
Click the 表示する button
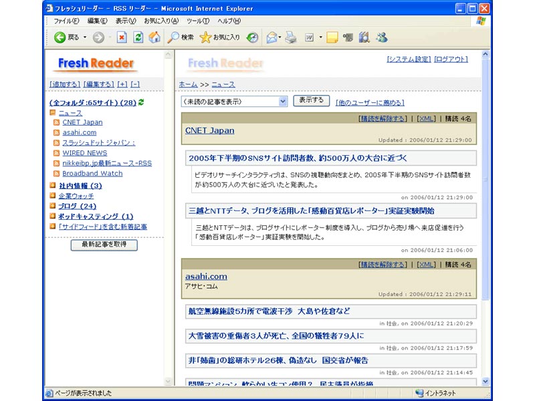point(311,101)
